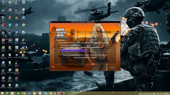
Task: Open the Windows Start button on taskbar
Action: 2,93
